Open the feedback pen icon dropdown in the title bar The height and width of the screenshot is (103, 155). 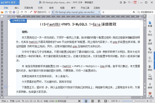coord(125,2)
